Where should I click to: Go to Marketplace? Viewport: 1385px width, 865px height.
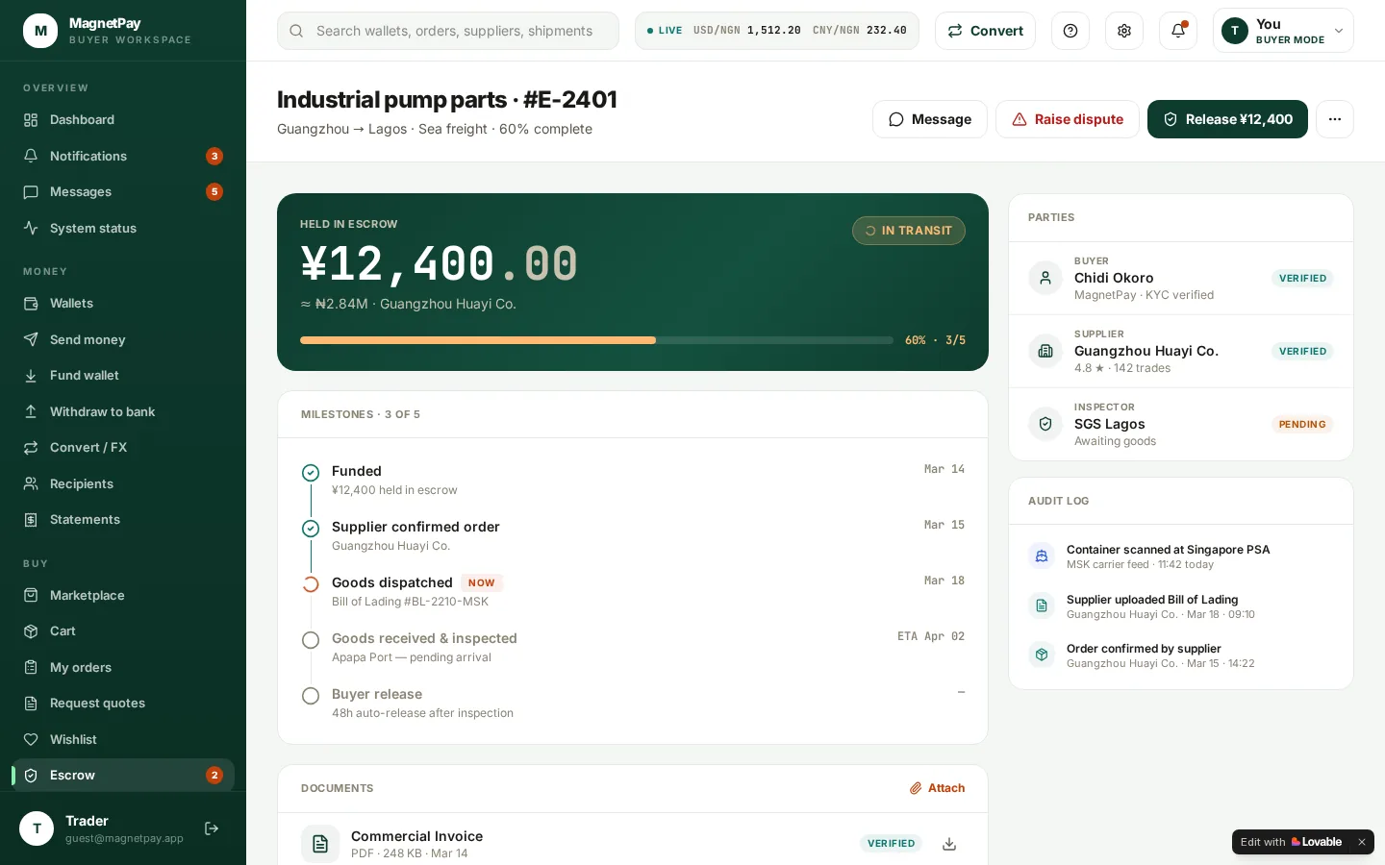[123, 596]
